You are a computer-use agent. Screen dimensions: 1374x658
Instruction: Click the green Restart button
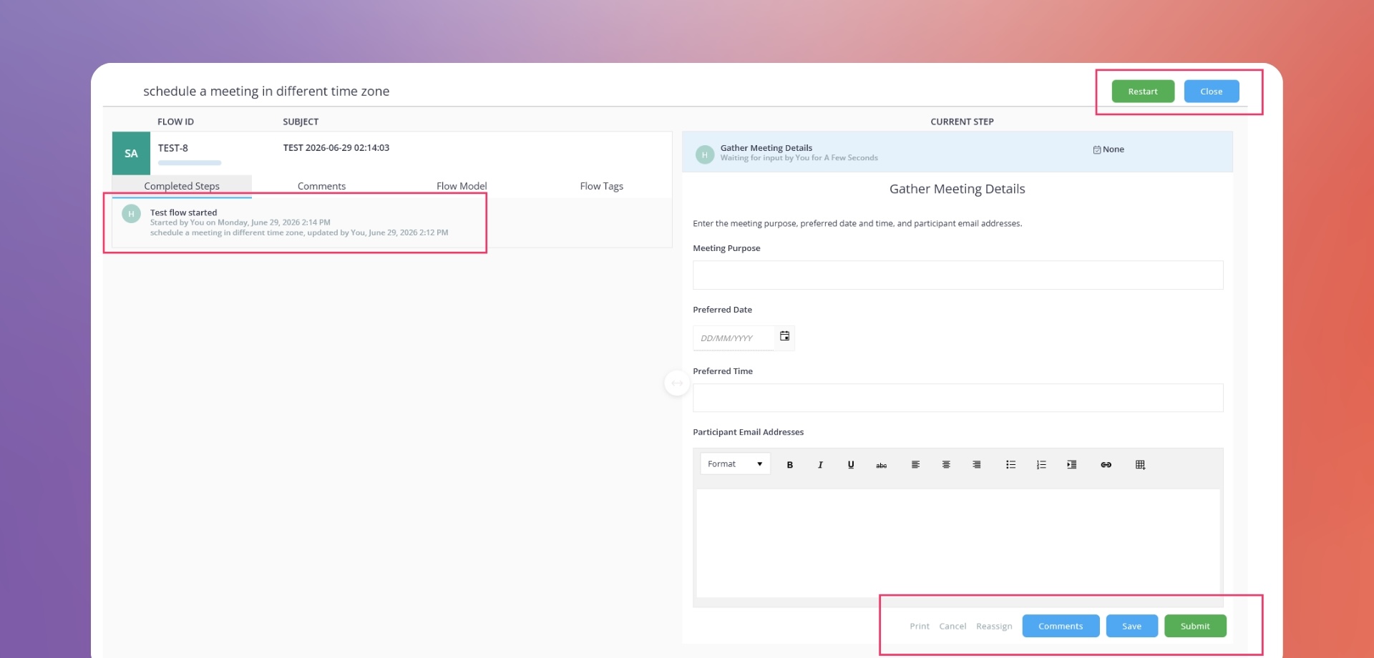click(x=1143, y=92)
